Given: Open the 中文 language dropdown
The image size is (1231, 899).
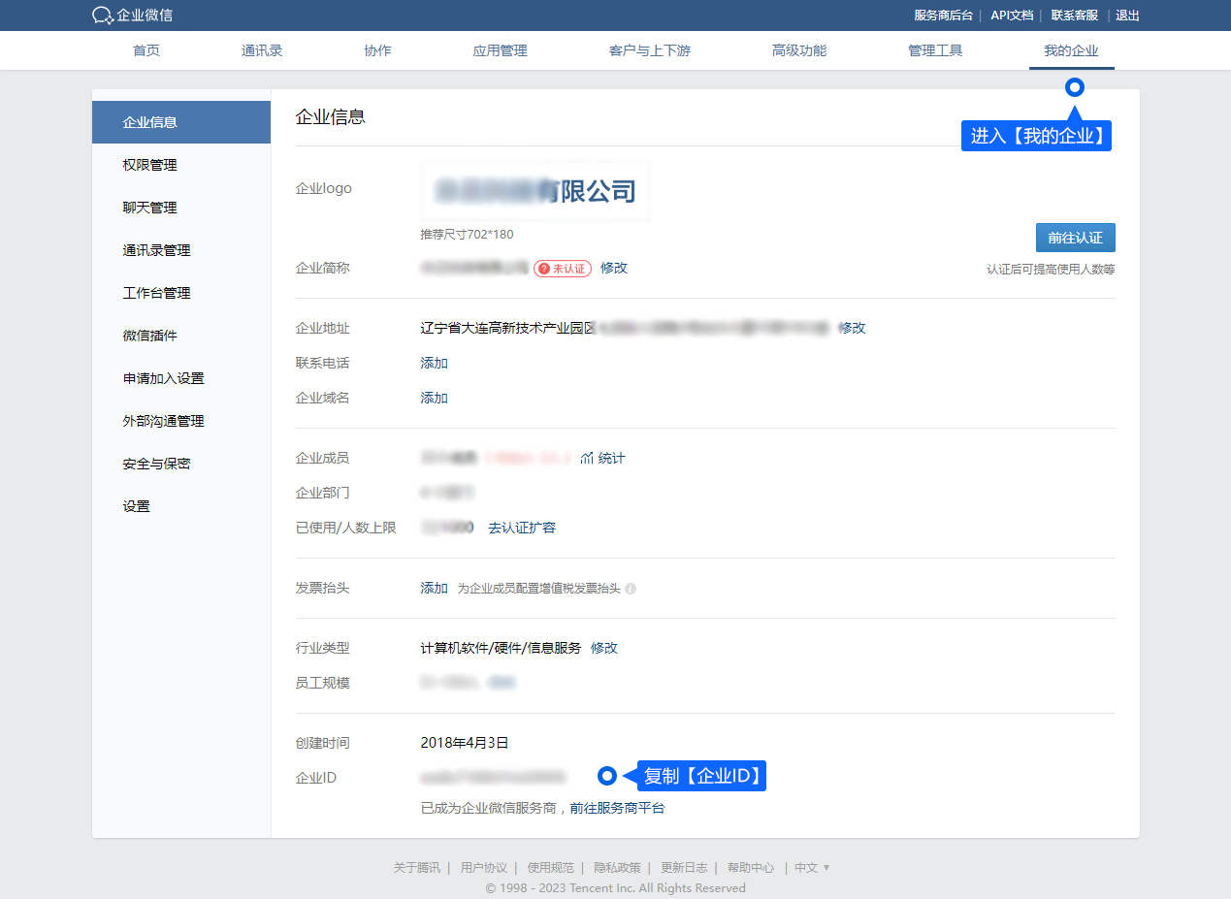Looking at the screenshot, I should [812, 868].
